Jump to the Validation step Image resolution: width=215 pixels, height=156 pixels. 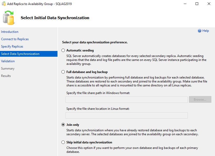(8, 61)
